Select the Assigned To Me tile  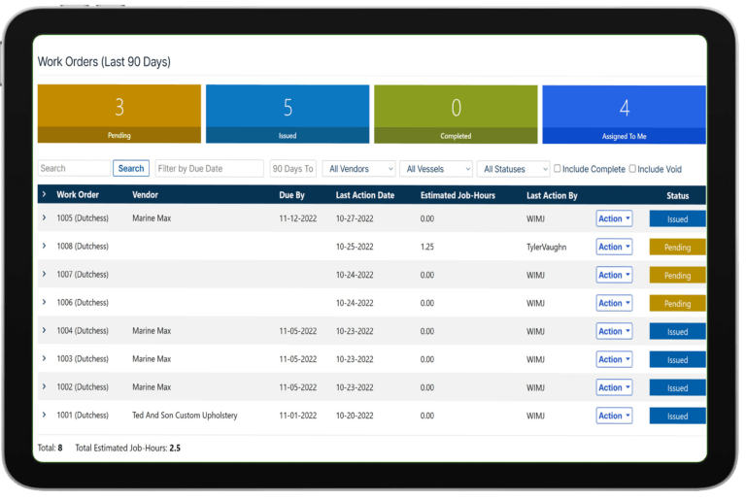625,115
